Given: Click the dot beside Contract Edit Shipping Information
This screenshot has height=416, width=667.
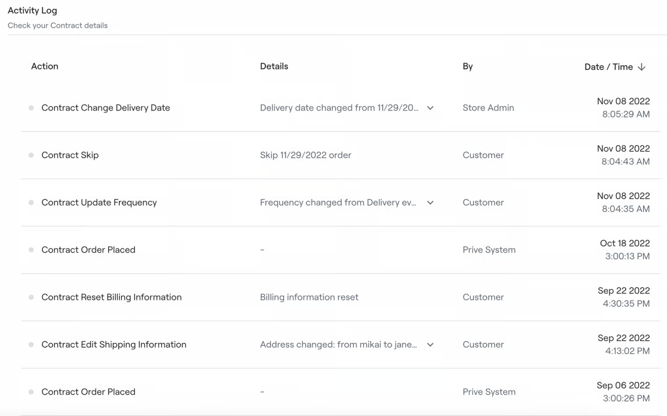Looking at the screenshot, I should [x=31, y=345].
